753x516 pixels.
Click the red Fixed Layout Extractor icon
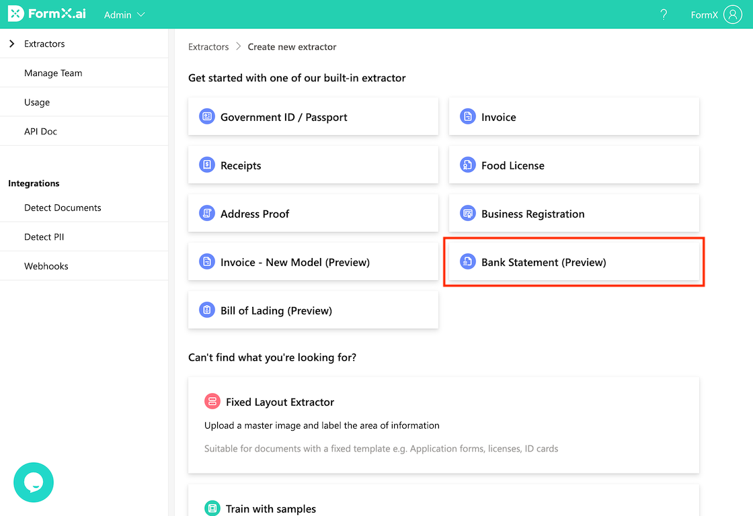click(x=212, y=401)
